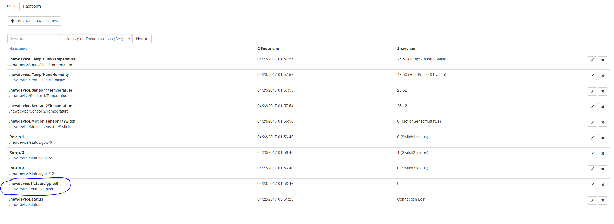Sort by the Название column header
This screenshot has height=224, width=614.
click(18, 49)
